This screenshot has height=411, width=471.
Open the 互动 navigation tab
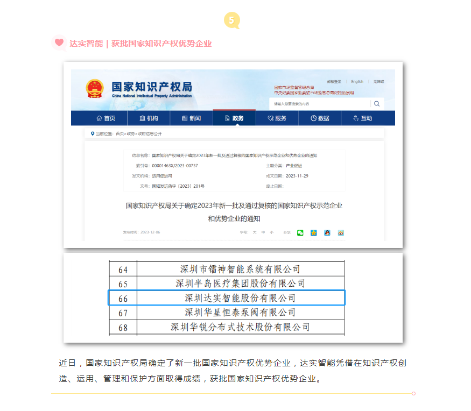click(x=363, y=118)
